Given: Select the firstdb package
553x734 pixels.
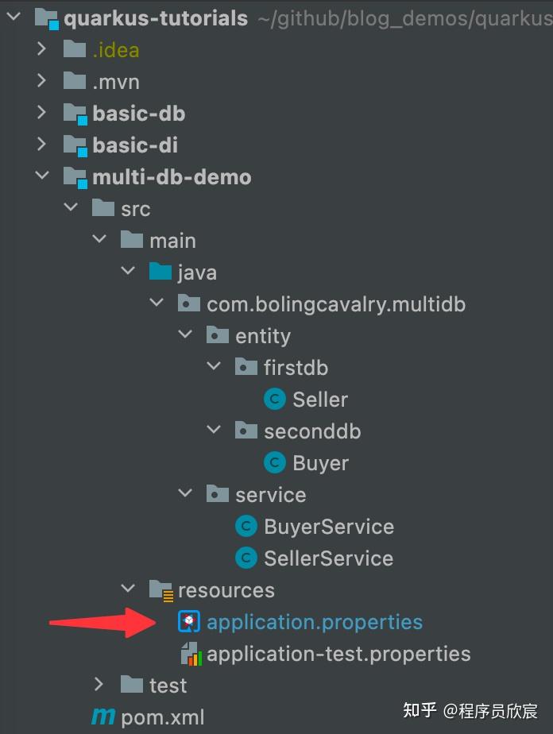Looking at the screenshot, I should [296, 368].
